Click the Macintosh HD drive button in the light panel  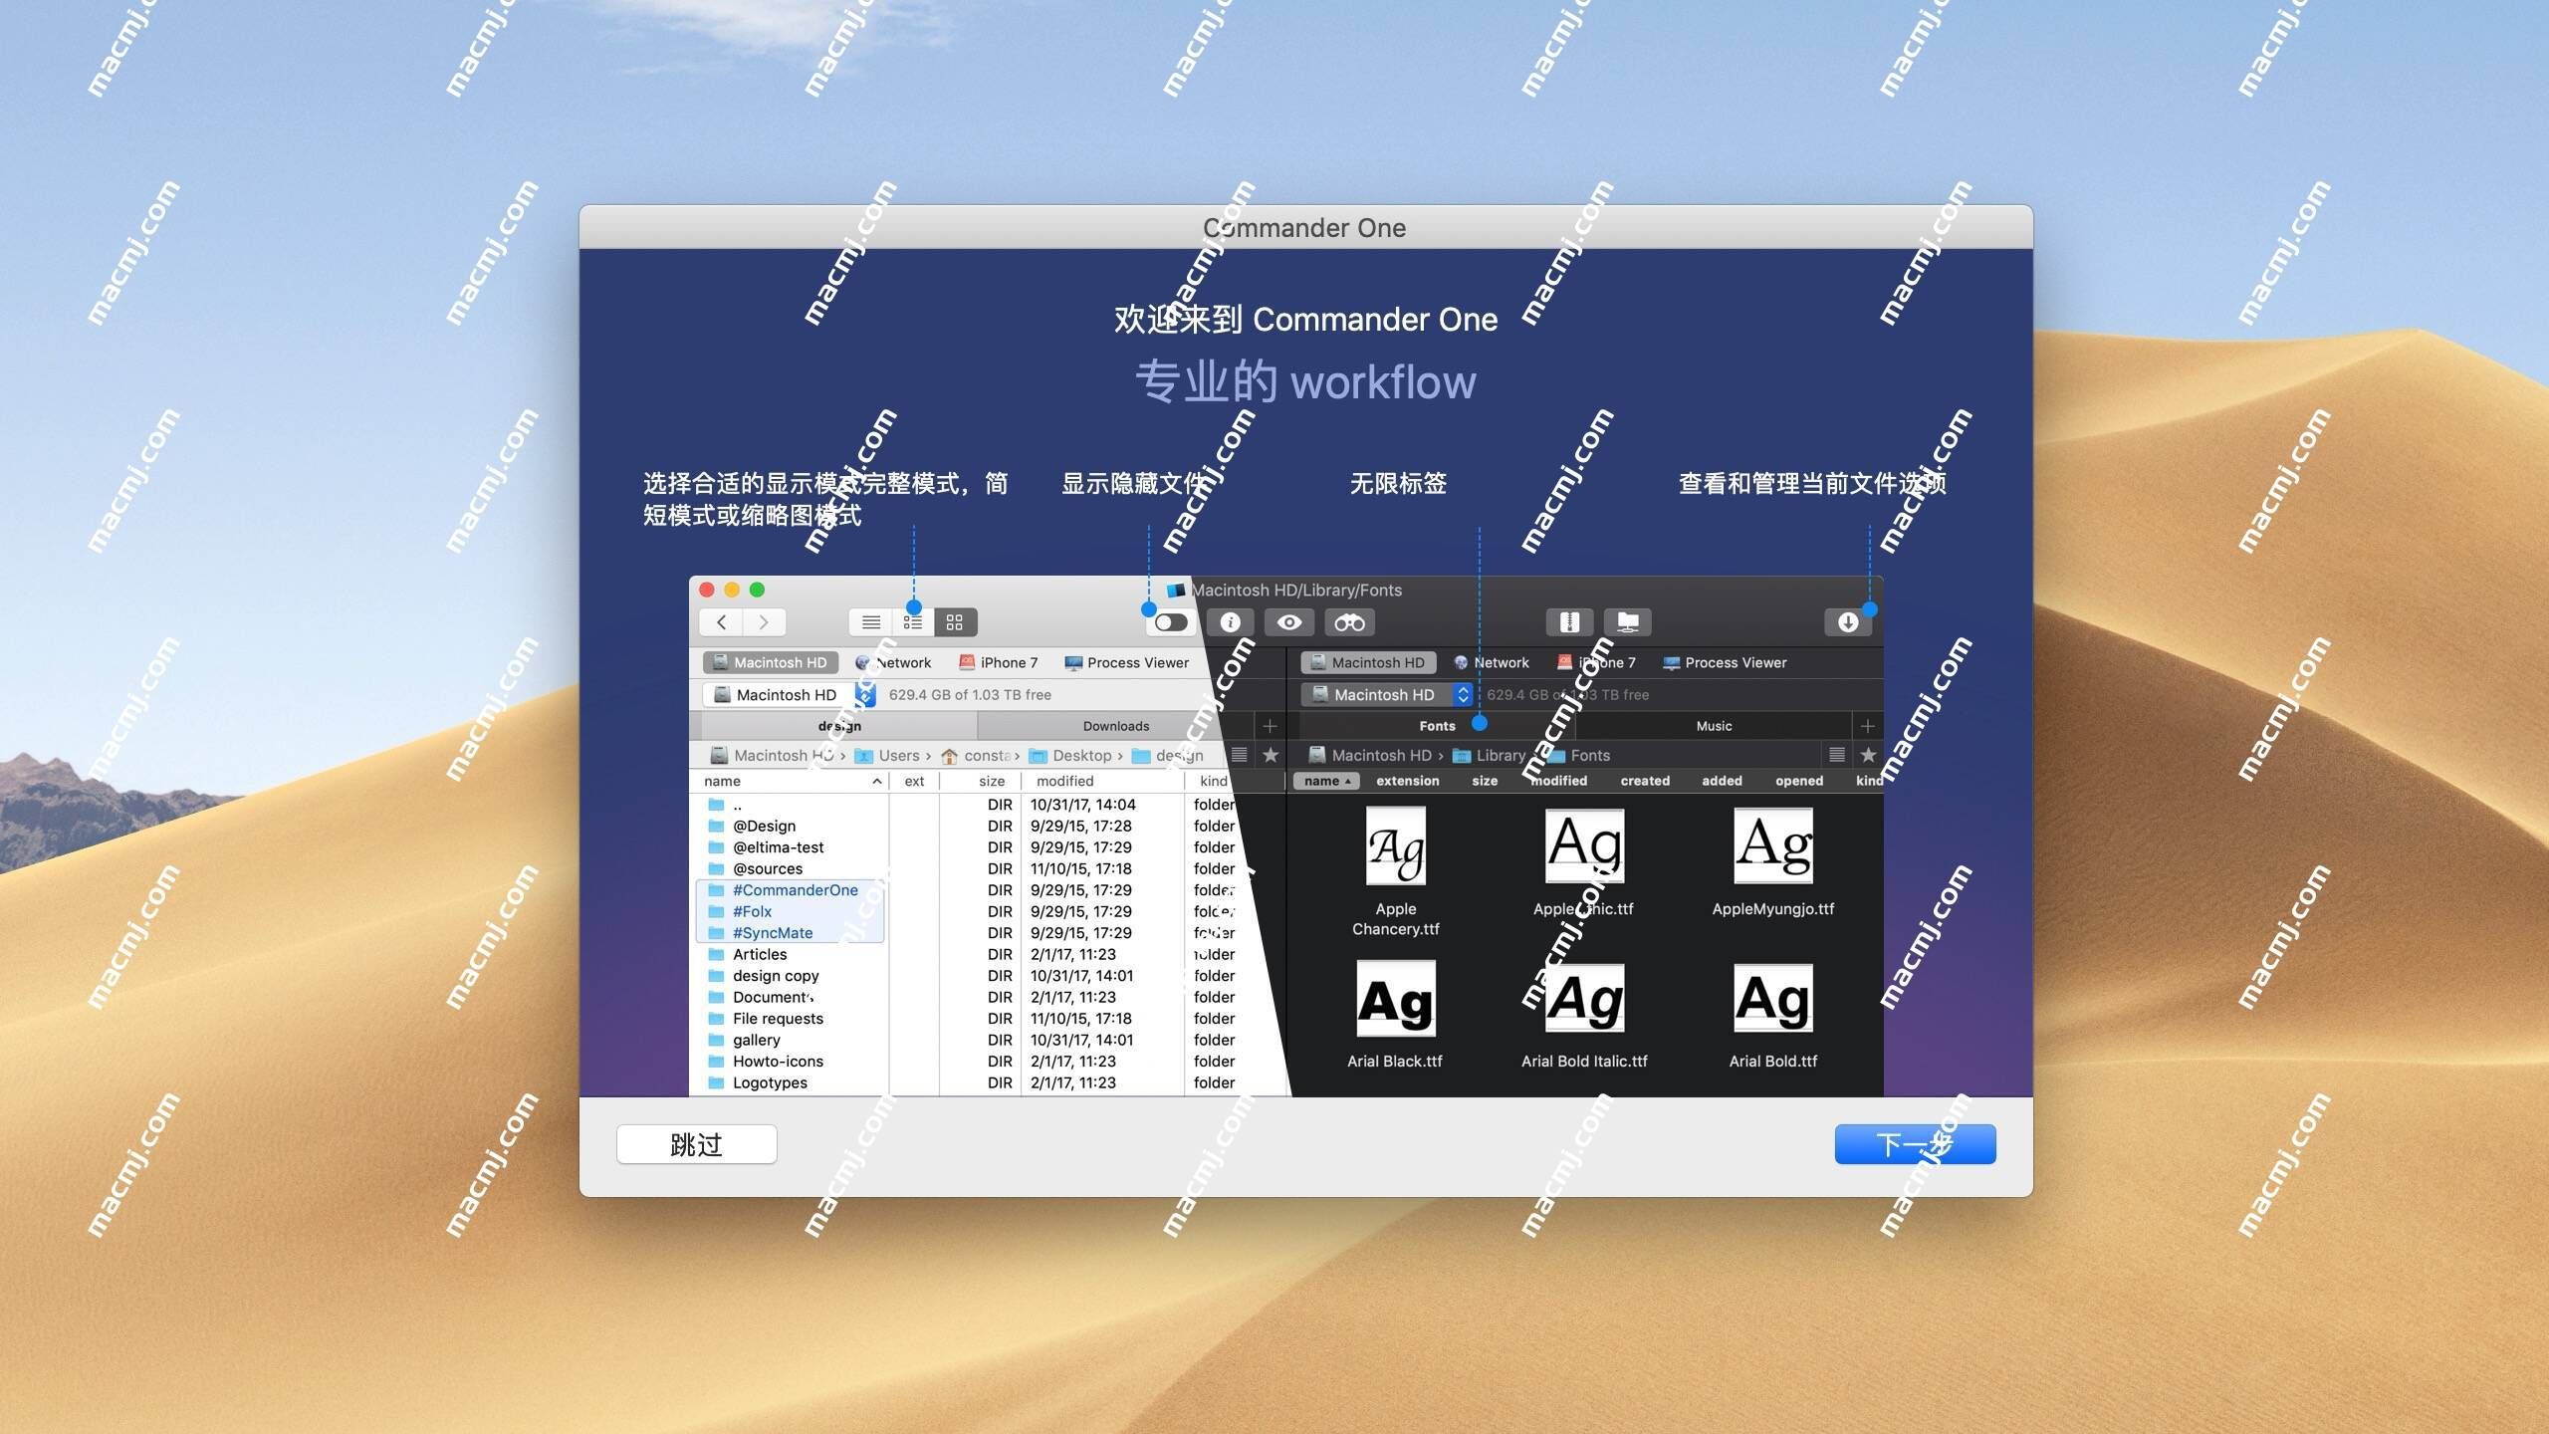(771, 663)
